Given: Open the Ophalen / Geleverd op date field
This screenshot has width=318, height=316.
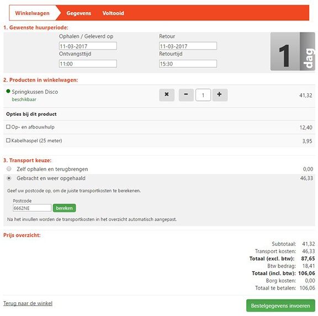Looking at the screenshot, I should (88, 46).
